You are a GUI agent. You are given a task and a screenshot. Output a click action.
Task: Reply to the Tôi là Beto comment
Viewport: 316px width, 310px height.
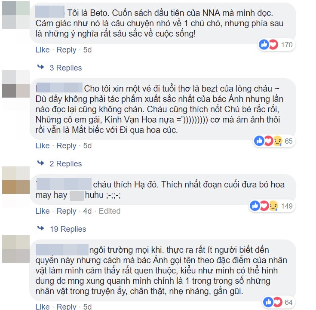[x=67, y=50]
